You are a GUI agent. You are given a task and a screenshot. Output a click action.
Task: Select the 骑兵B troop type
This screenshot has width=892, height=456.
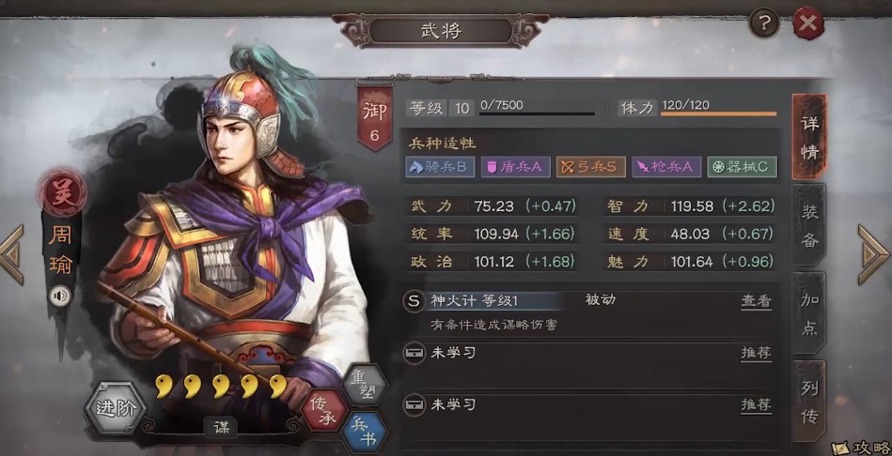tap(440, 167)
